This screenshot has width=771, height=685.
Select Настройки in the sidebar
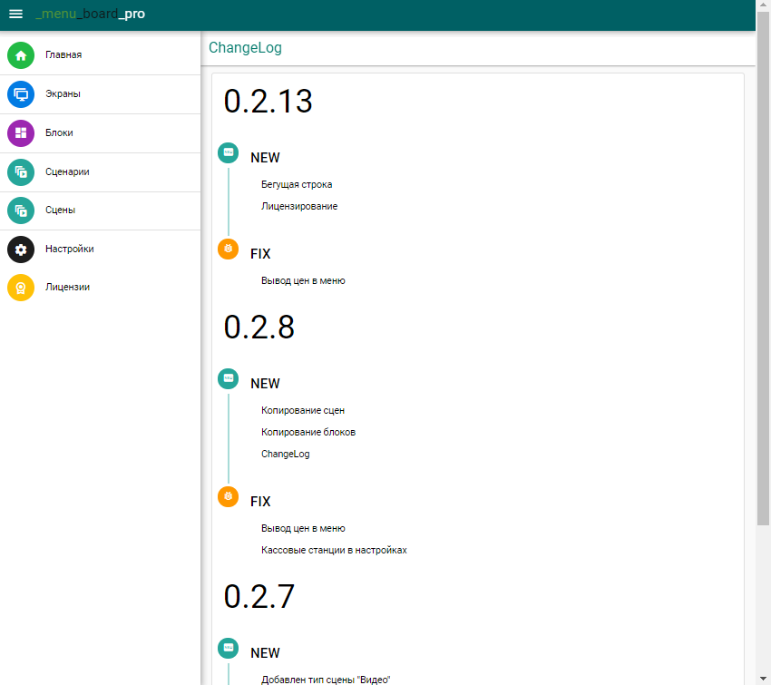[x=70, y=250]
